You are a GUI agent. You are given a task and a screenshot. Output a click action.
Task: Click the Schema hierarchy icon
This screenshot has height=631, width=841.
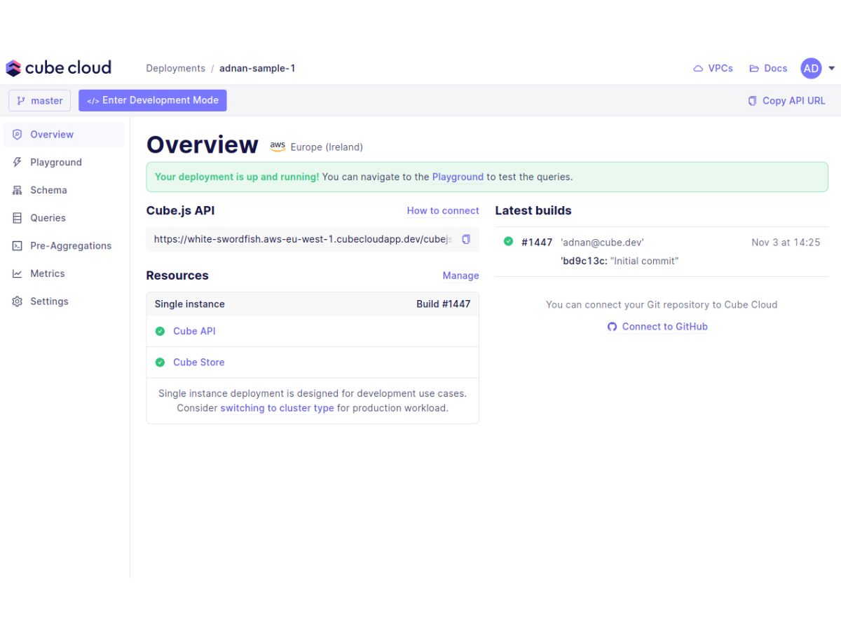[18, 190]
